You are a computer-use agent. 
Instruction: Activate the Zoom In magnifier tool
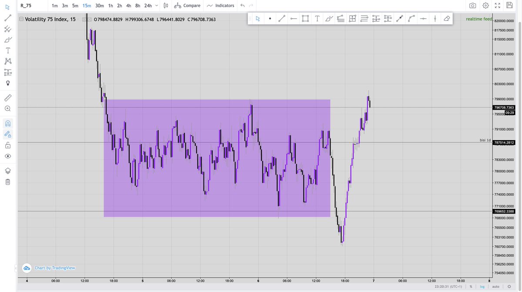(x=7, y=108)
